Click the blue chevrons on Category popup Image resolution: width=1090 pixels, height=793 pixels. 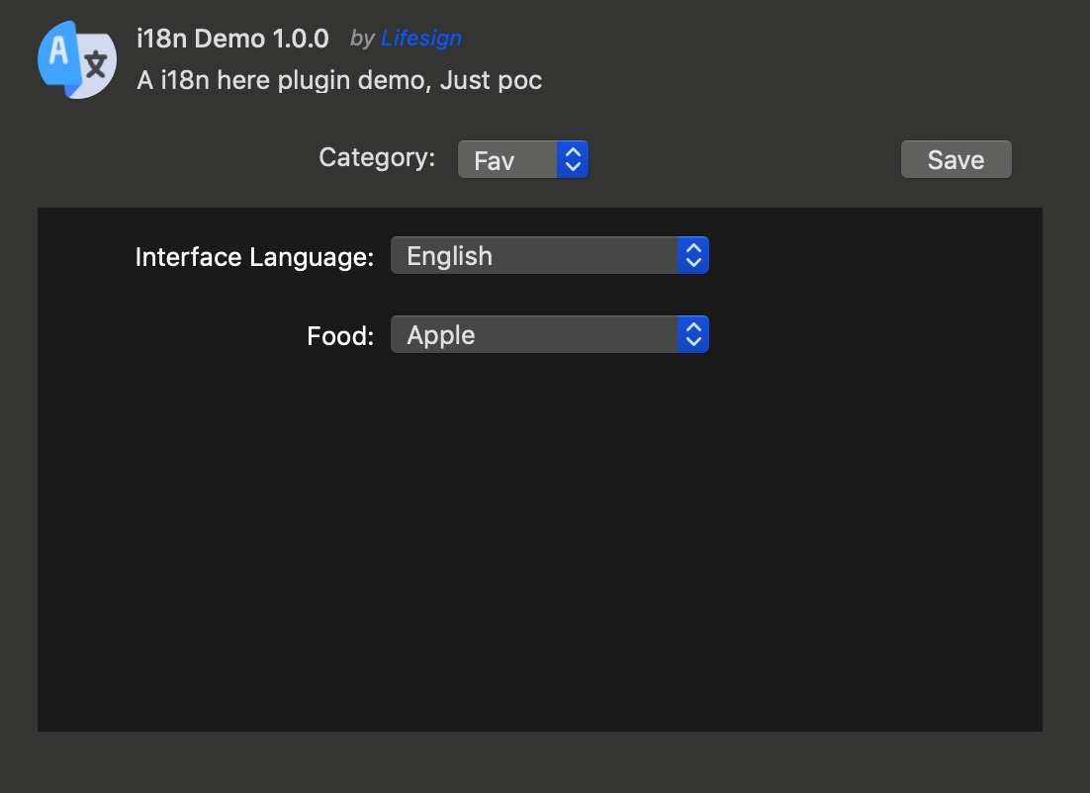(573, 159)
